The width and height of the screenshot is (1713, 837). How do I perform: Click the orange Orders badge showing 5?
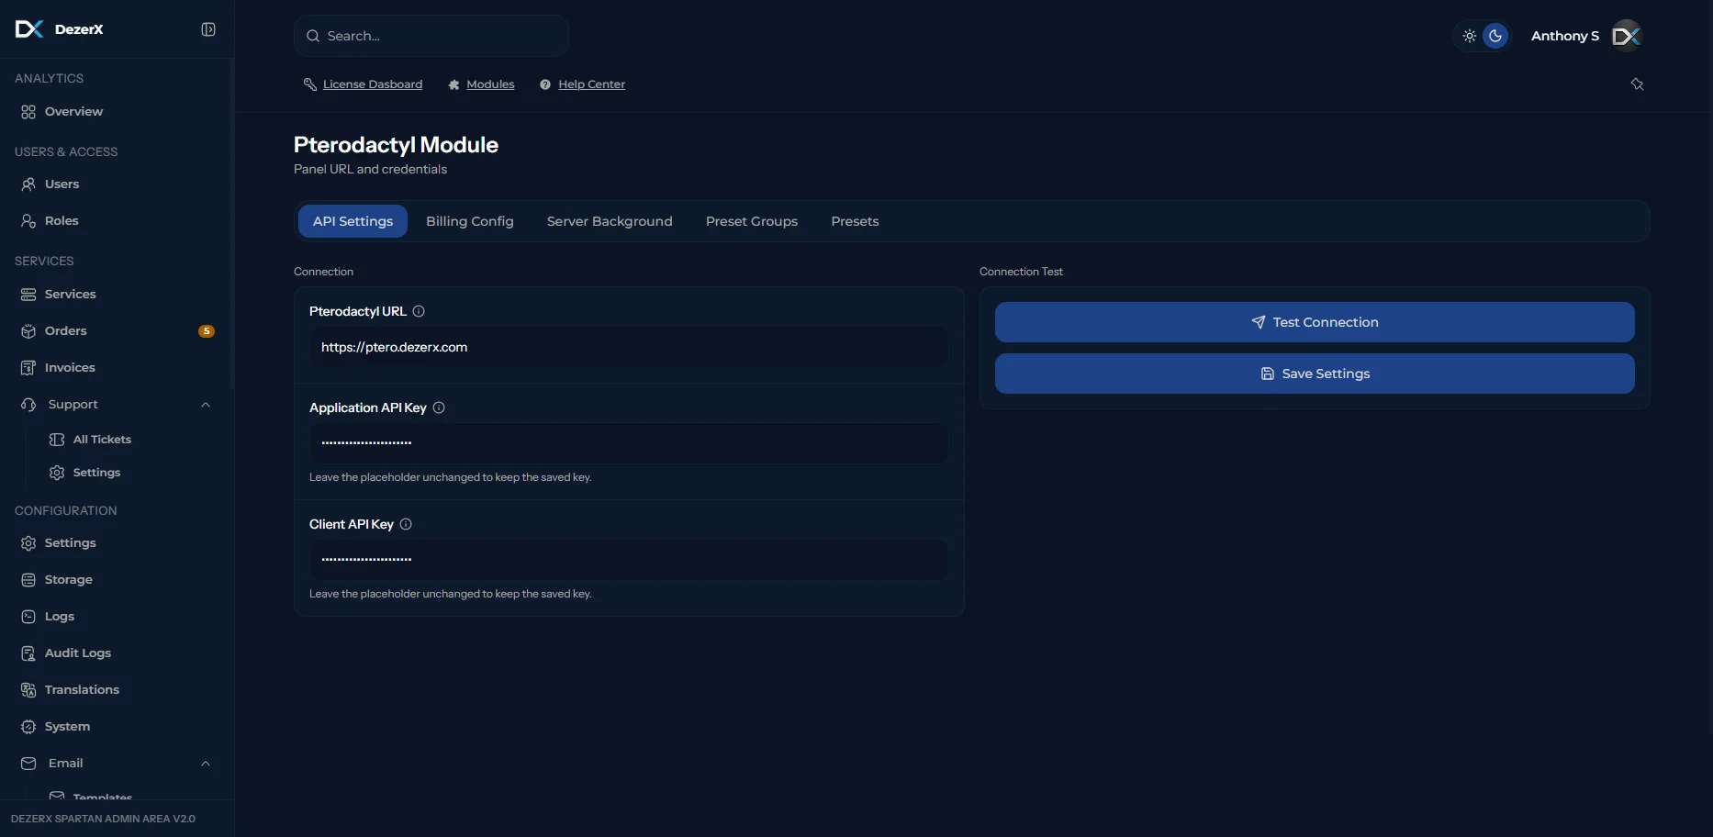207,331
